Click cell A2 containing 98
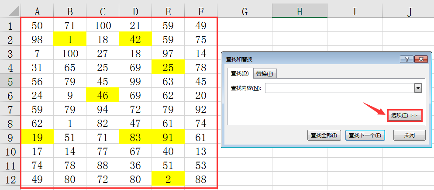This screenshot has width=434, height=190. pos(37,40)
